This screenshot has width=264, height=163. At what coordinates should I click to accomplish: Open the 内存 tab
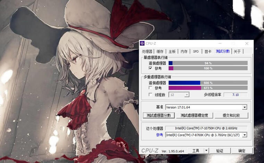coord(184,52)
